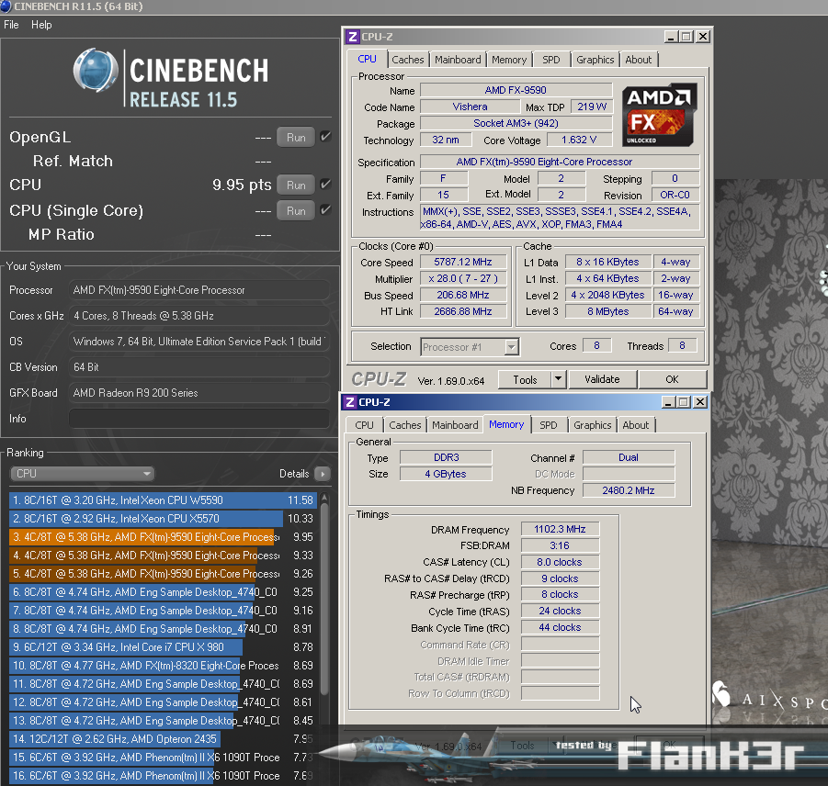Run the CPU benchmark
This screenshot has width=828, height=786.
pyautogui.click(x=296, y=185)
